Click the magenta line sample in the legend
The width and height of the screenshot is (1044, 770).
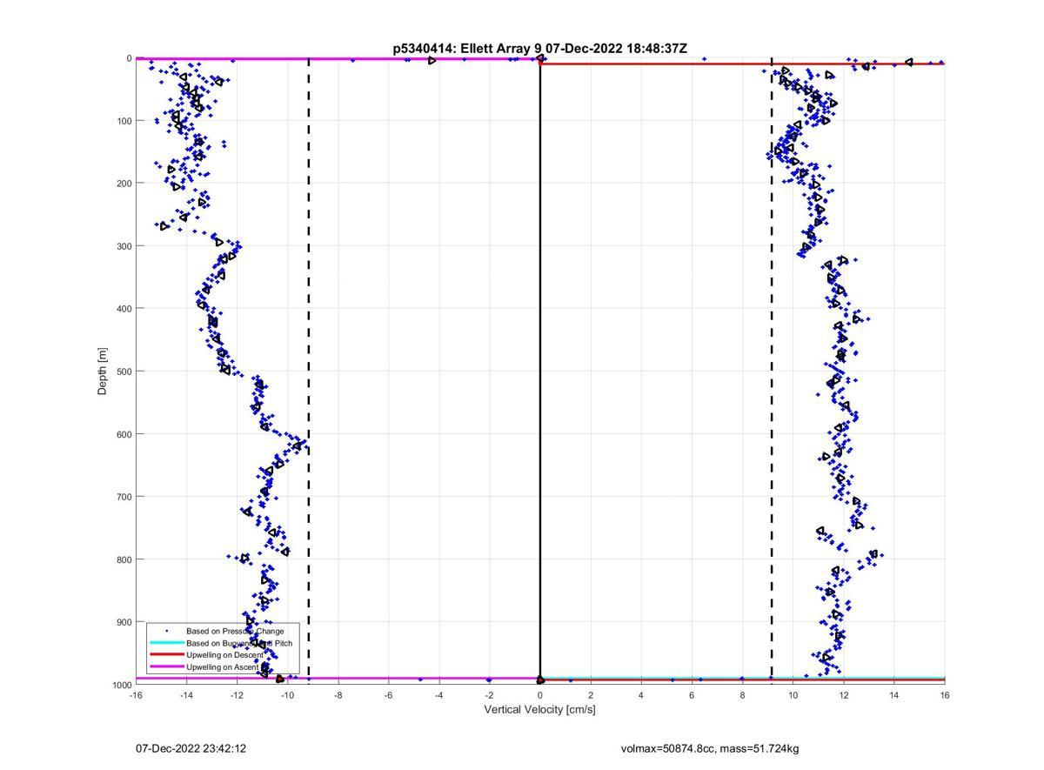click(x=166, y=666)
